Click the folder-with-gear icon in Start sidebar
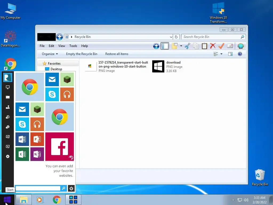Screen dimensions: 273x205 click(x=8, y=127)
